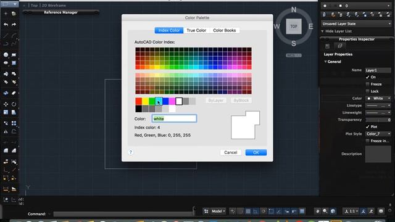Image resolution: width=395 pixels, height=222 pixels.
Task: Uncheck the On checkbox for Layer1
Action: [368, 77]
